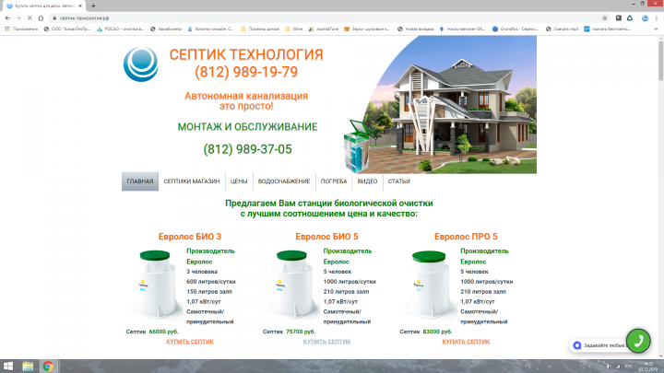Image resolution: width=664 pixels, height=373 pixels.
Task: Click the page vertical scrollbar thumb
Action: [x=660, y=59]
